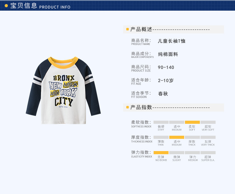Click the 厚款 THICK label

pyautogui.click(x=192, y=143)
